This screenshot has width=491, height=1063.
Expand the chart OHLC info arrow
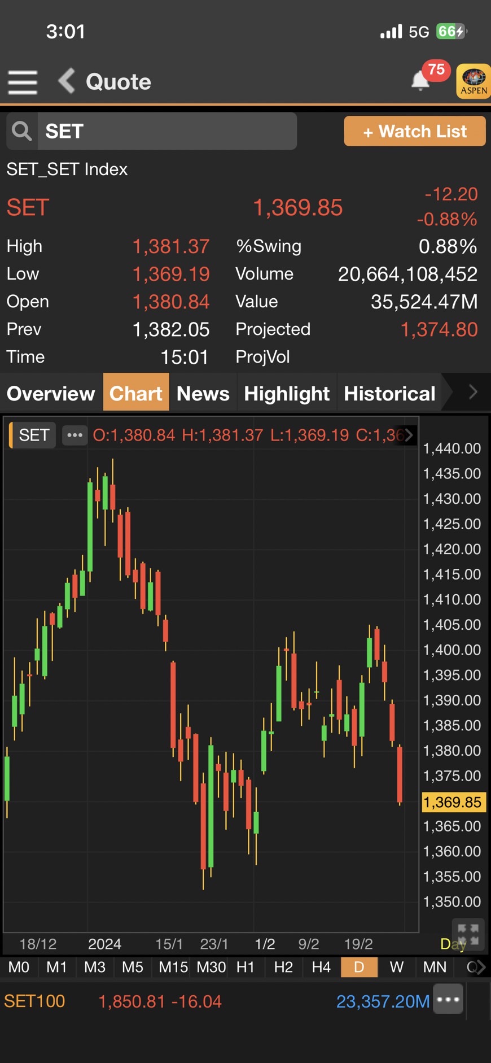[409, 435]
